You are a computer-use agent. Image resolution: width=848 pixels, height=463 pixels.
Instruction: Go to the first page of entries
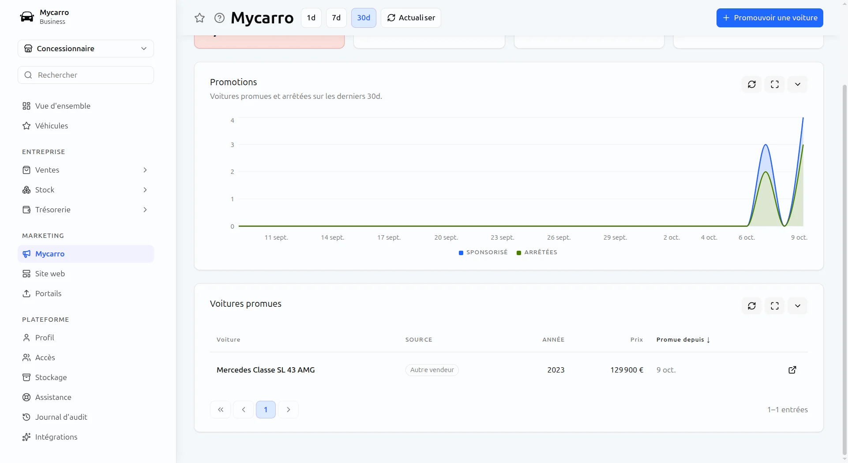221,410
